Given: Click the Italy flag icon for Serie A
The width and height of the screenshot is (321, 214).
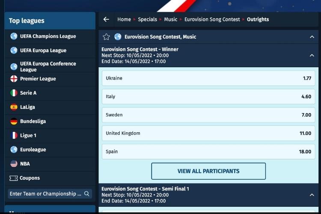Looking at the screenshot, I should click(x=14, y=93).
